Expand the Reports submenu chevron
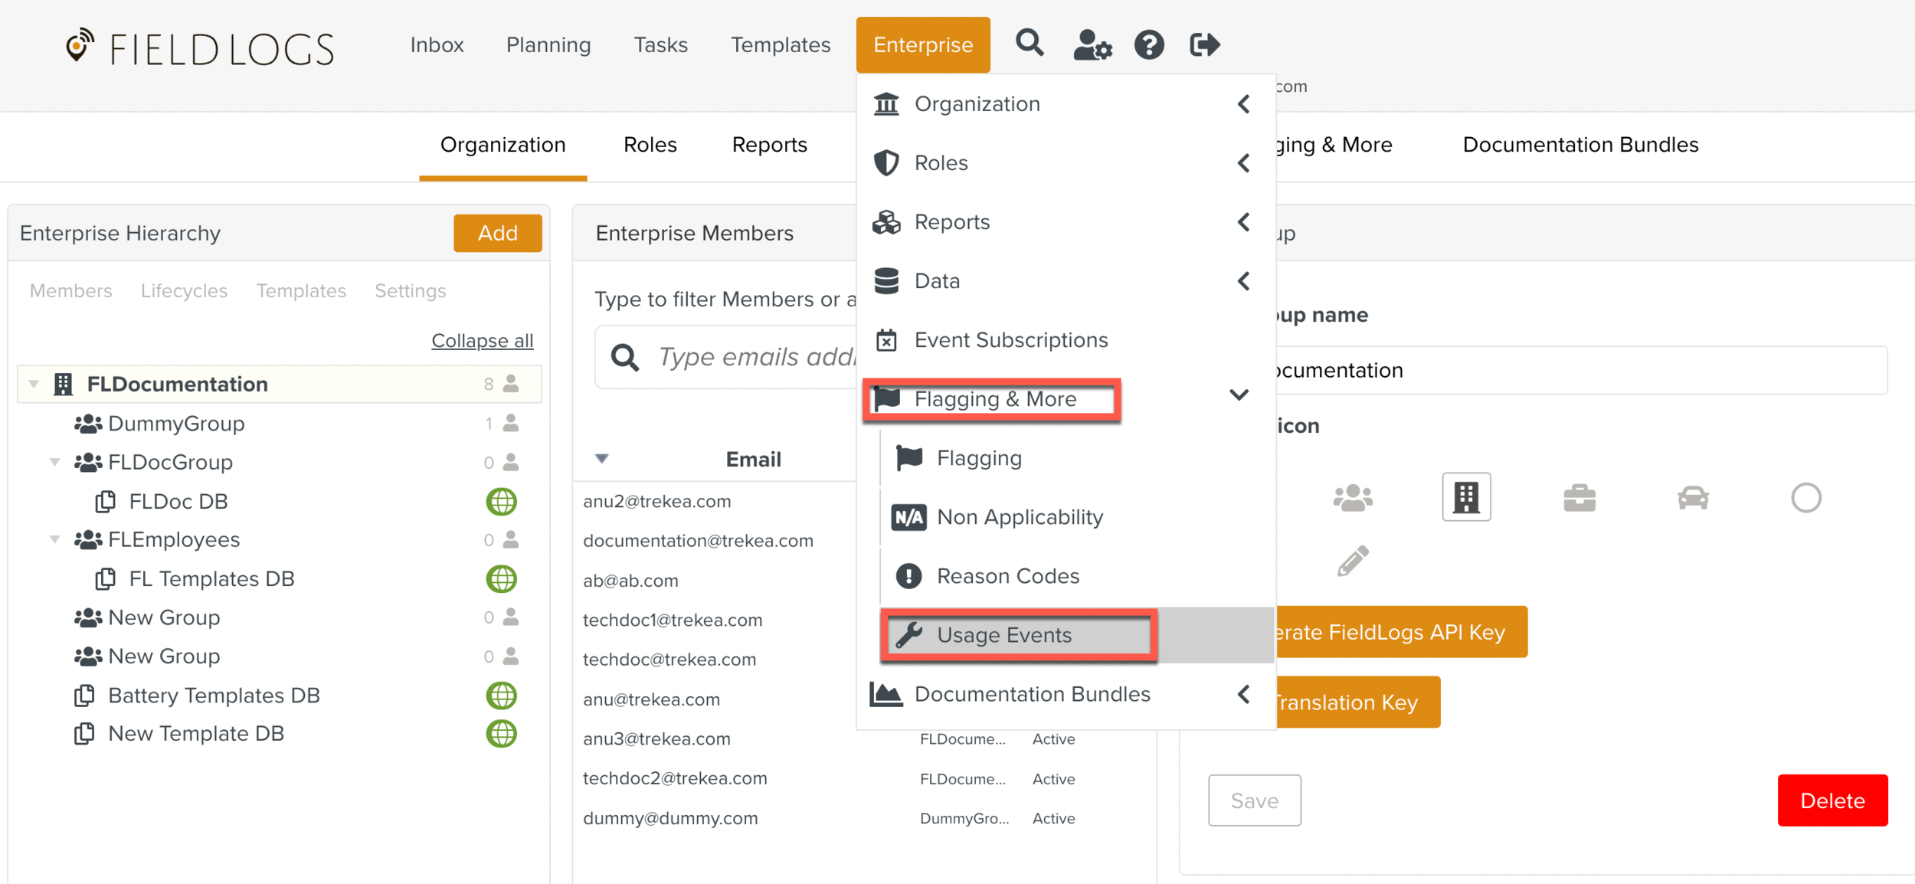The image size is (1915, 884). click(x=1243, y=221)
